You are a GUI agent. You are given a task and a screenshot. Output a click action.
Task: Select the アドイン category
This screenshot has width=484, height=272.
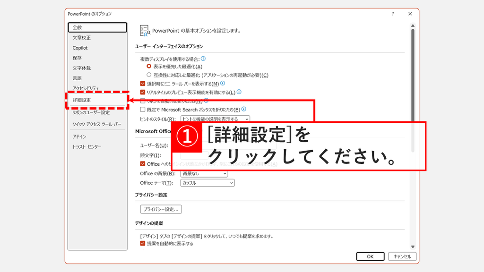coord(97,136)
